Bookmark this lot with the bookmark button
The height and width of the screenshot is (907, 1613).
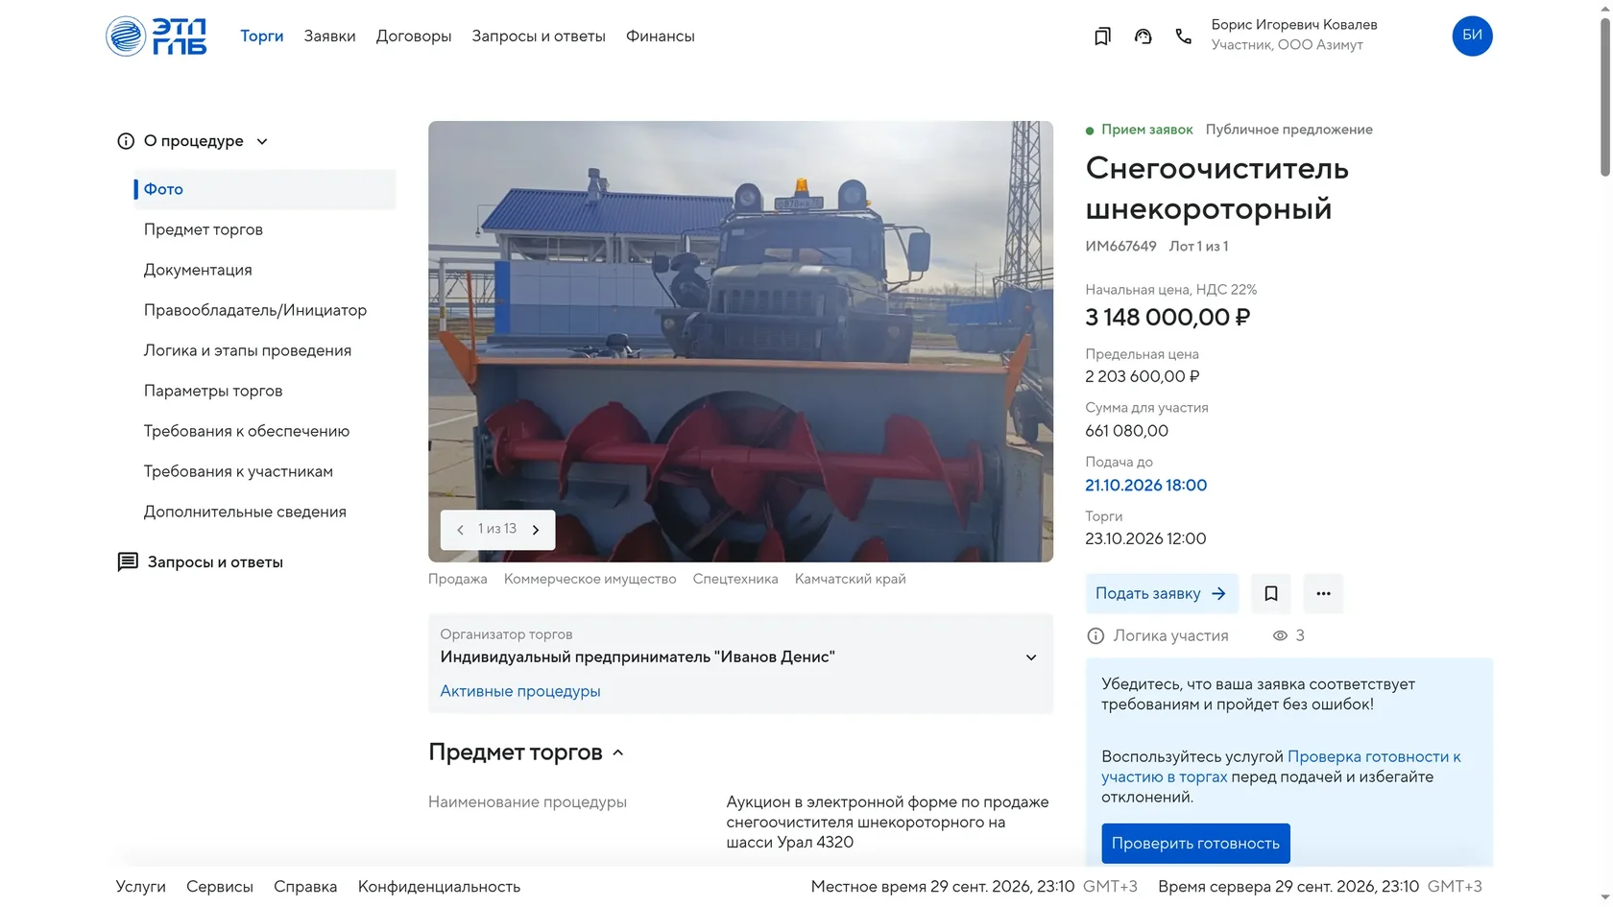coord(1270,593)
